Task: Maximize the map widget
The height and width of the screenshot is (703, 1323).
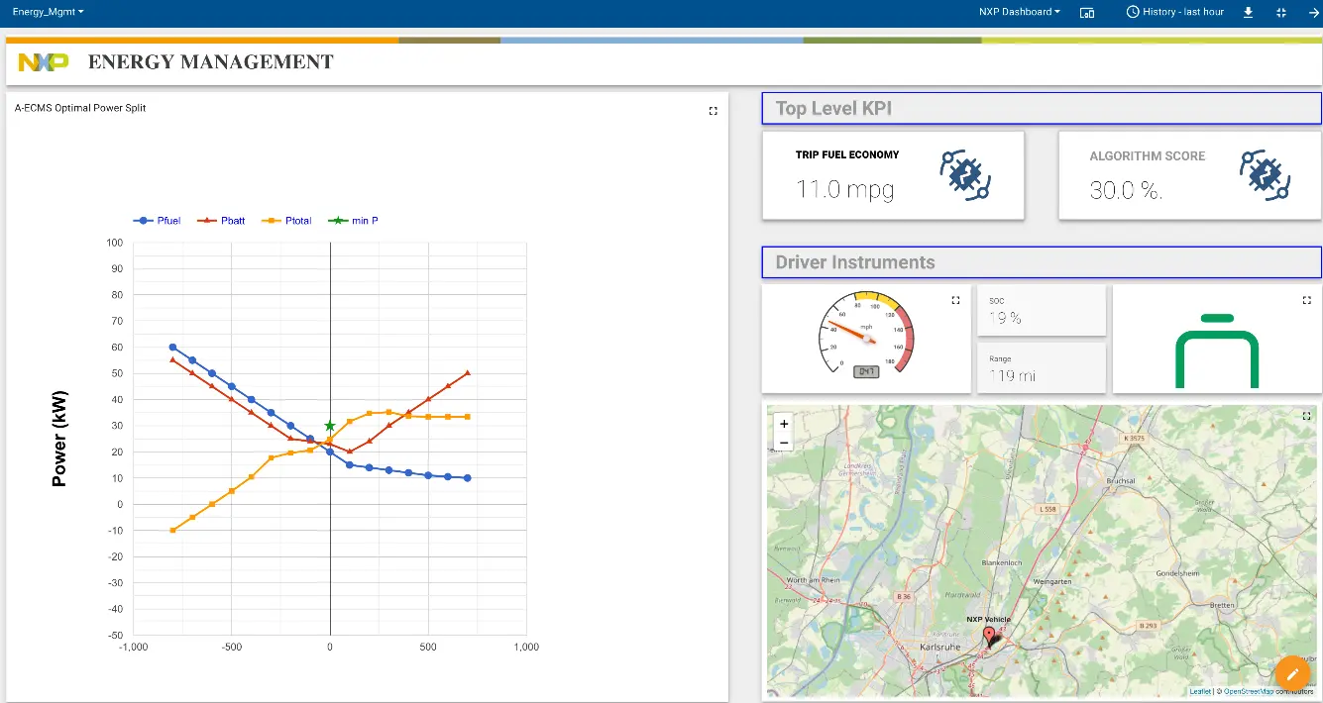Action: tap(1306, 416)
